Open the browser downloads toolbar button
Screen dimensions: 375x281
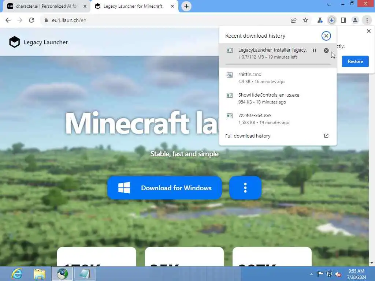tap(332, 20)
